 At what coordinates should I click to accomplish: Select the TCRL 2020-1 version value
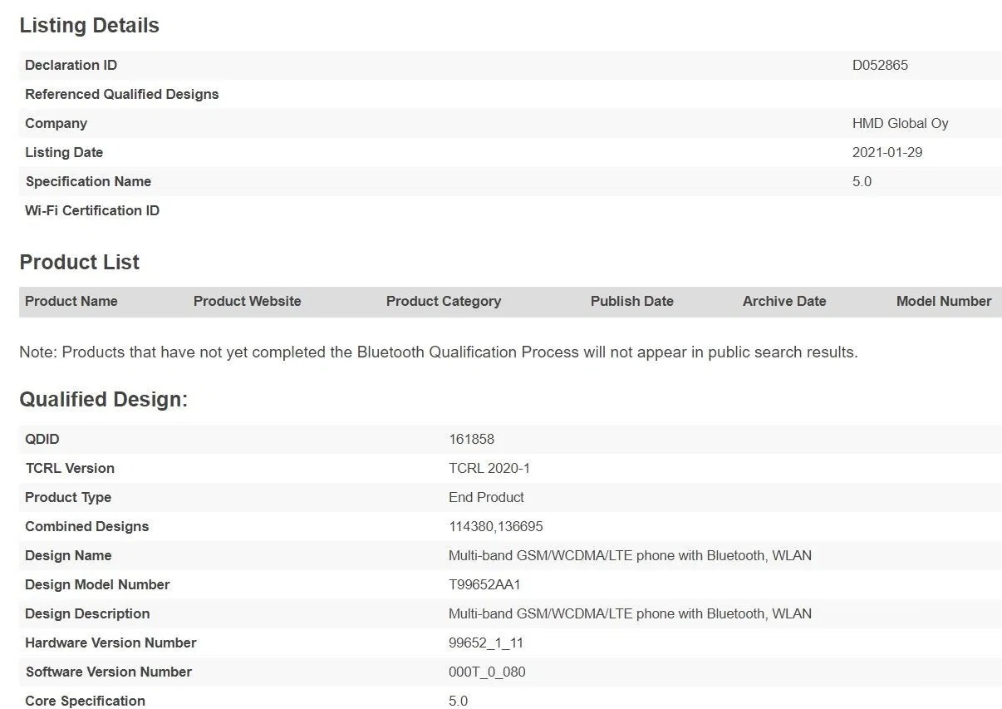click(x=489, y=469)
